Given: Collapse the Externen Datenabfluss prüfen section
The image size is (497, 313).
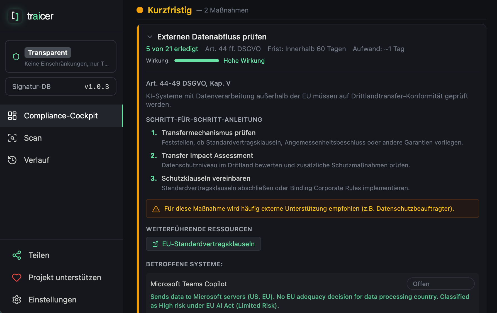Looking at the screenshot, I should click(149, 36).
